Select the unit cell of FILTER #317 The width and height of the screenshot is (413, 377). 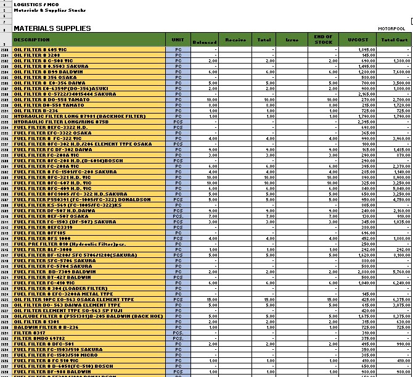coord(178,333)
